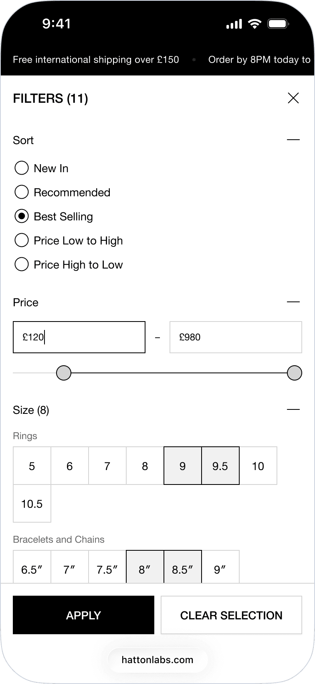Image resolution: width=315 pixels, height=684 pixels.
Task: Click the minimum price field £120
Action: 79,337
